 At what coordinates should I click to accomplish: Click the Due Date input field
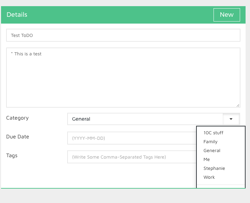(x=131, y=138)
